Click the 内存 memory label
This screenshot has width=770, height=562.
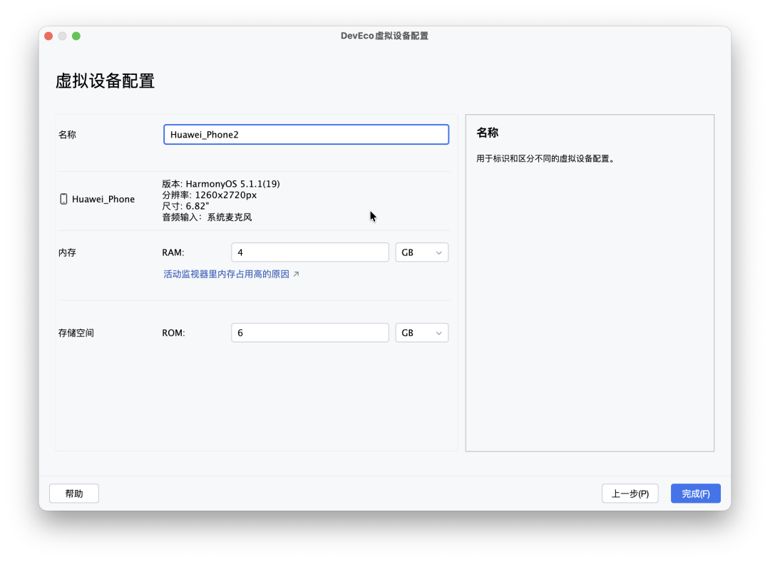(67, 252)
